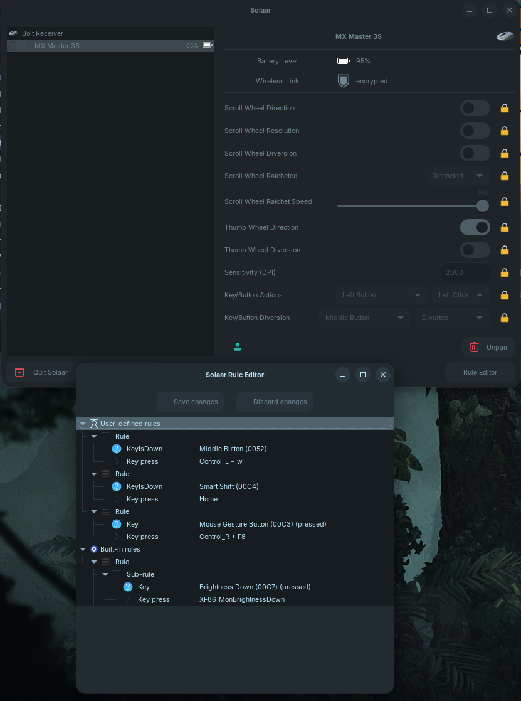
Task: Click the Smart Shift (00C4) text
Action: click(x=229, y=486)
